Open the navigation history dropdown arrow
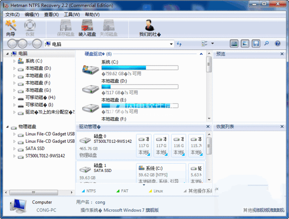Image resolution: width=289 pixels, height=219 pixels. click(x=30, y=44)
